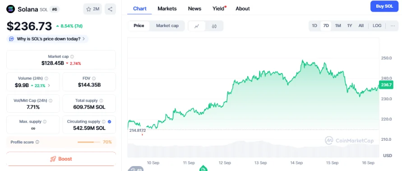Click the Profile score progress bar
402x171 pixels.
coord(89,142)
